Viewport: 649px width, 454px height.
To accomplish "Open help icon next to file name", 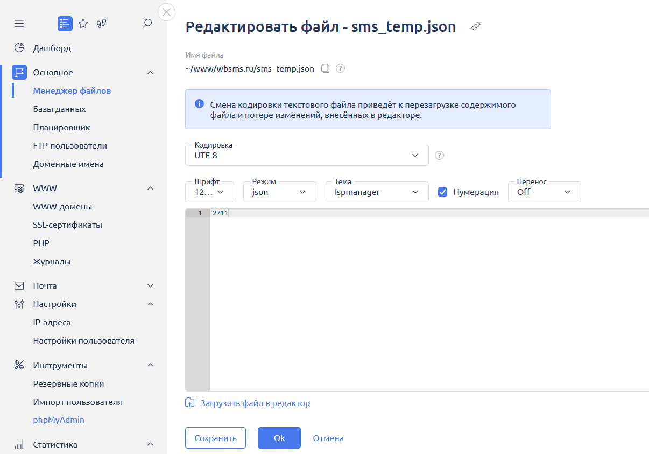I will click(x=340, y=68).
